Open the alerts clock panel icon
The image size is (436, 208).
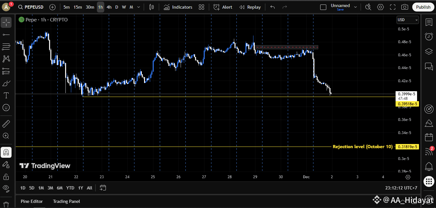(x=429, y=36)
